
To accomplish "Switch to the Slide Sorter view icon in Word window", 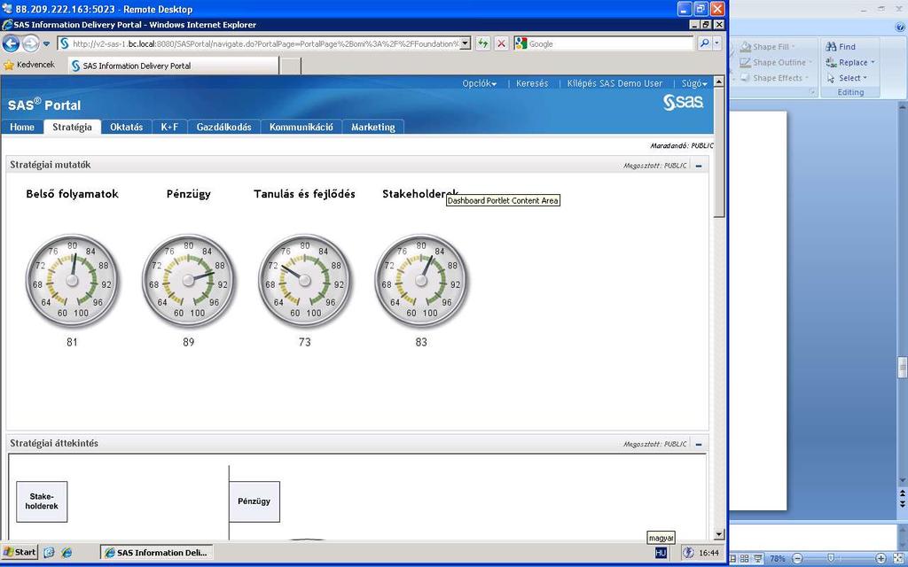I will coord(744,558).
